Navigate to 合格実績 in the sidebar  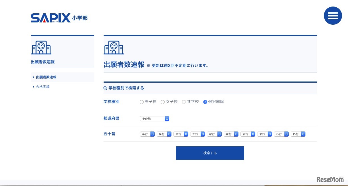point(43,87)
